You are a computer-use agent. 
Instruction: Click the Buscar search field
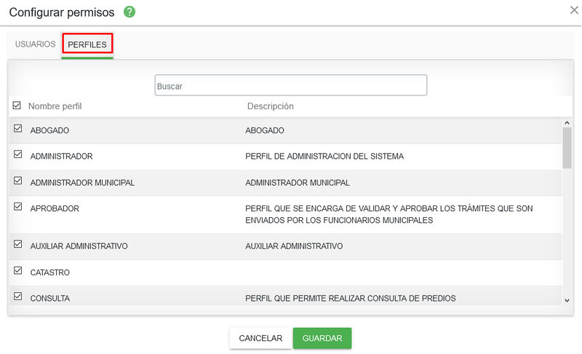[290, 85]
